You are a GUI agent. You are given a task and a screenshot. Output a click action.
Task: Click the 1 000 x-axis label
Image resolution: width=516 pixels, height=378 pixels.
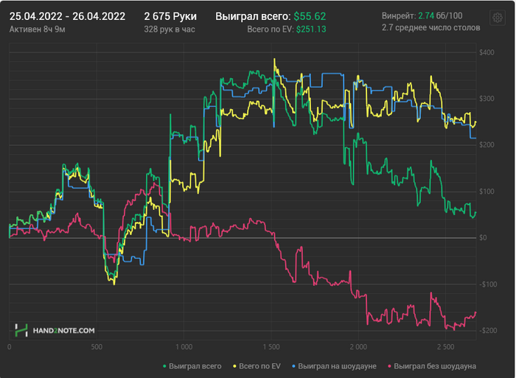tap(184, 347)
